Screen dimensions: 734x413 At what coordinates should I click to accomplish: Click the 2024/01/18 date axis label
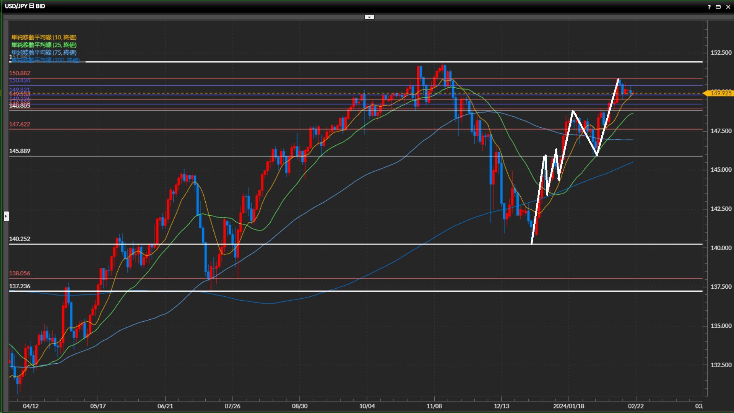(568, 406)
